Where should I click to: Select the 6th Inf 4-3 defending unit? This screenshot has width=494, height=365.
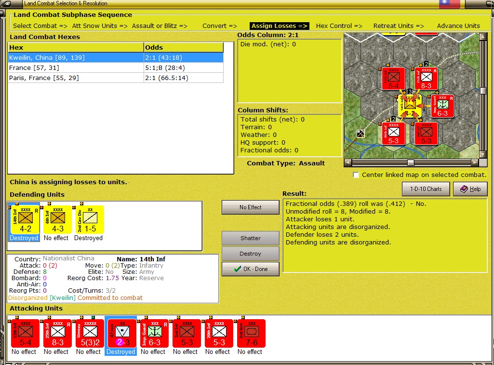pyautogui.click(x=58, y=220)
